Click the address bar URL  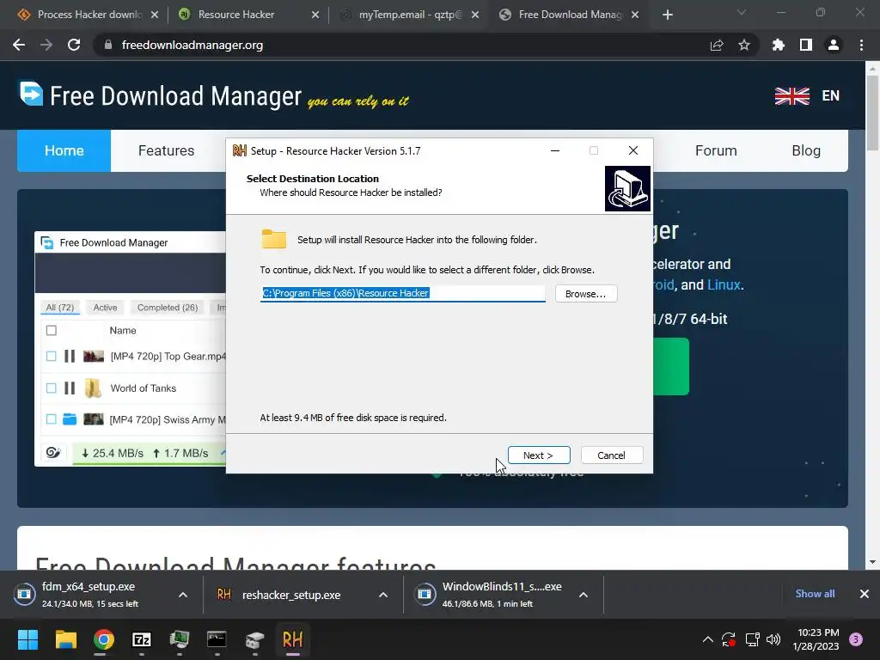click(192, 45)
